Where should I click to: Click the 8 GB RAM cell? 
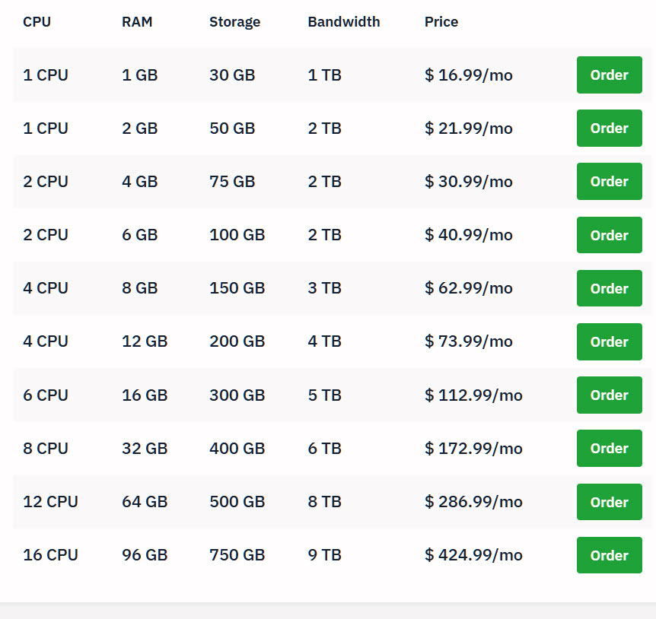(140, 288)
